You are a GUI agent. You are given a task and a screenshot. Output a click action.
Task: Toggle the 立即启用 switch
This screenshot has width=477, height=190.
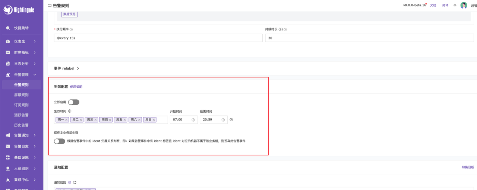[73, 102]
